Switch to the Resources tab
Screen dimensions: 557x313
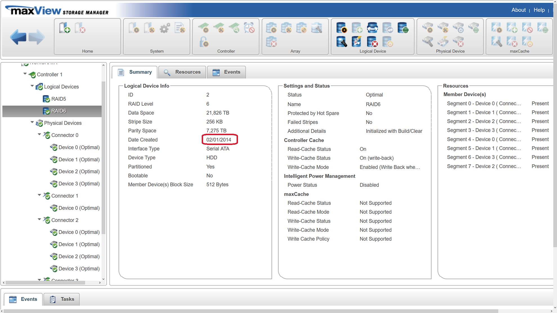coord(182,72)
